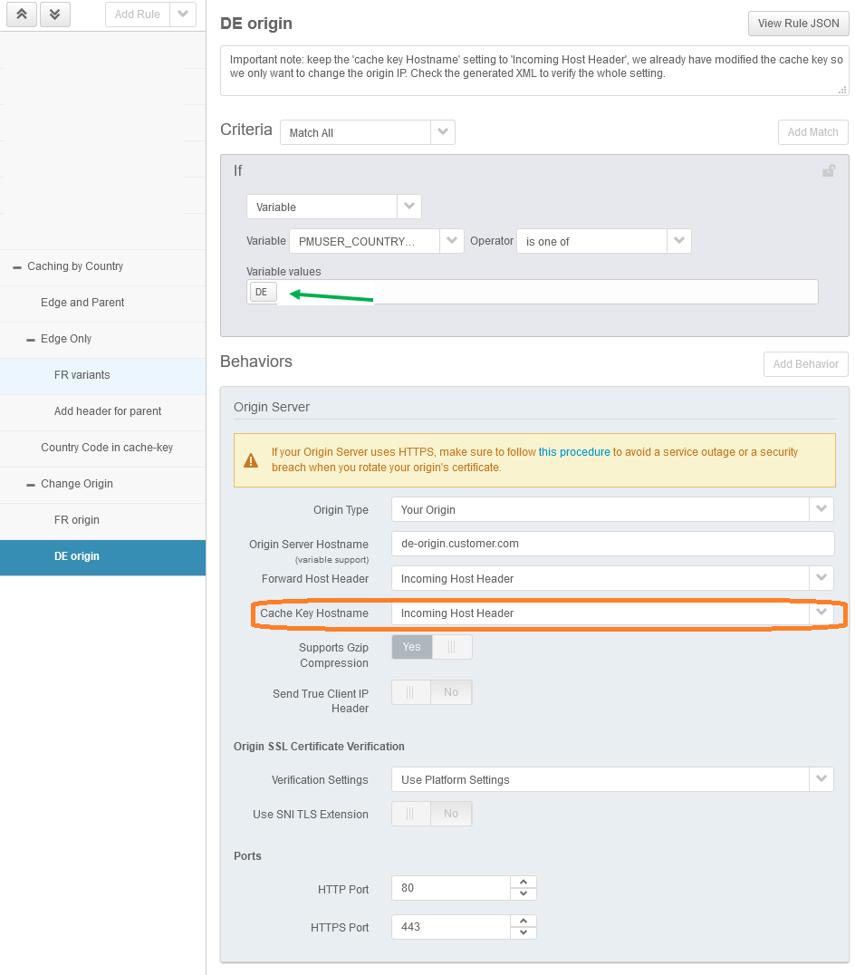Screen dimensions: 855x975
Task: Open the 'is one of' Operator dropdown
Action: pyautogui.click(x=678, y=240)
